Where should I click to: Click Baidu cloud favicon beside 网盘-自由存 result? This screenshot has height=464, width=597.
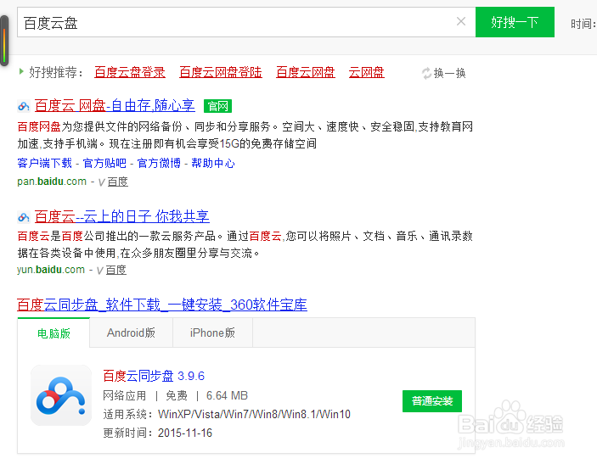[x=24, y=106]
